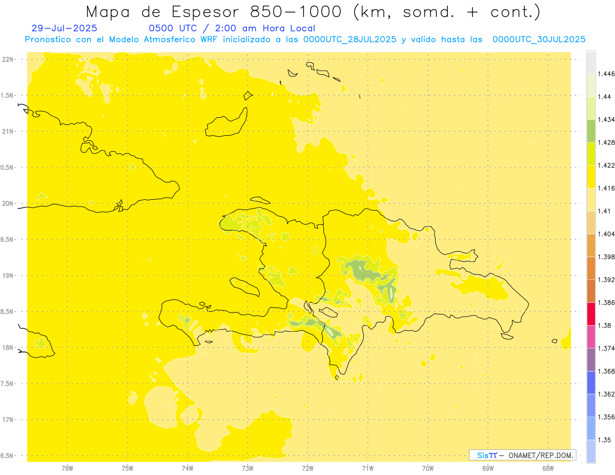
Task: Select the date label '29-Jul-2025'
Action: pyautogui.click(x=64, y=29)
